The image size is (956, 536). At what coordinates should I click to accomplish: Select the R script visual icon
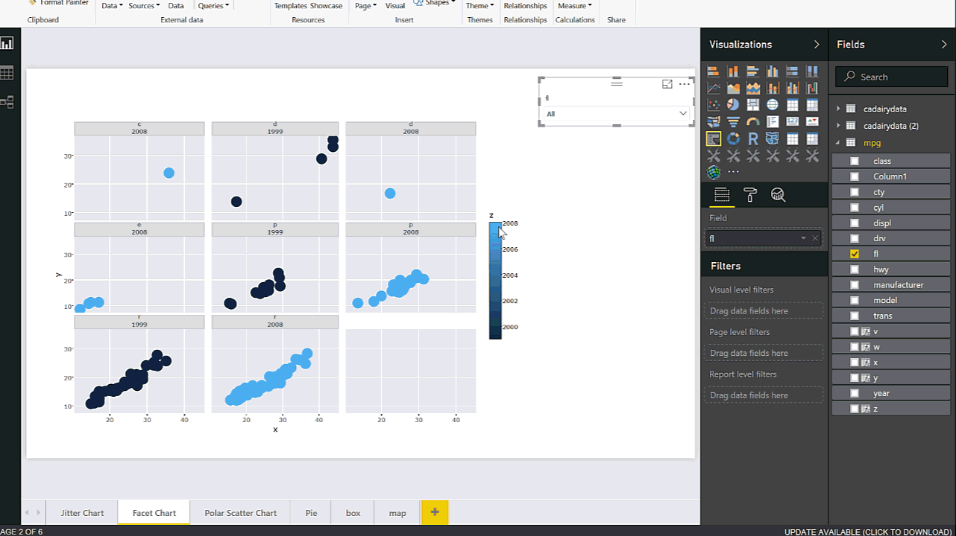pos(753,138)
